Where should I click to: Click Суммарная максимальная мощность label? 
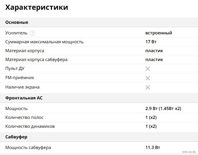[x=44, y=42]
